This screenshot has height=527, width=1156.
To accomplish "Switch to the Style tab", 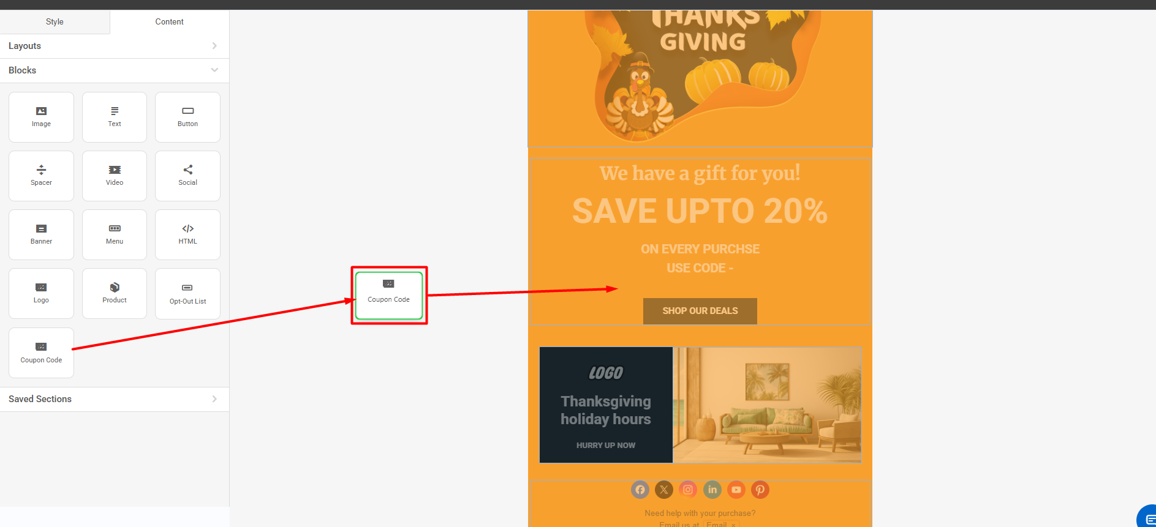I will point(55,21).
